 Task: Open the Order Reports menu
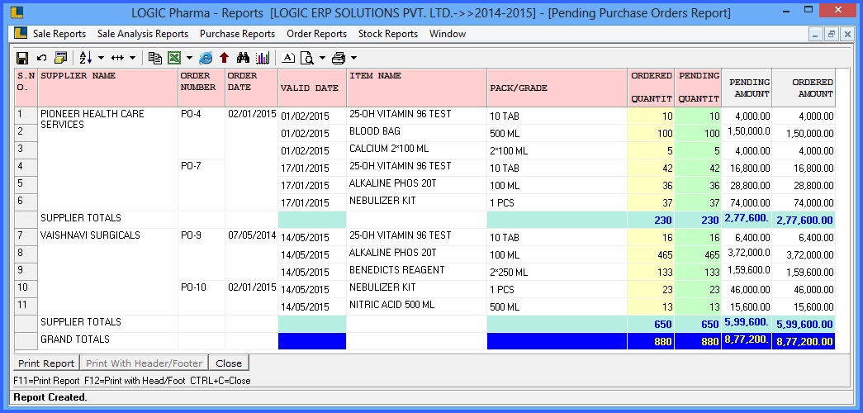pyautogui.click(x=316, y=34)
